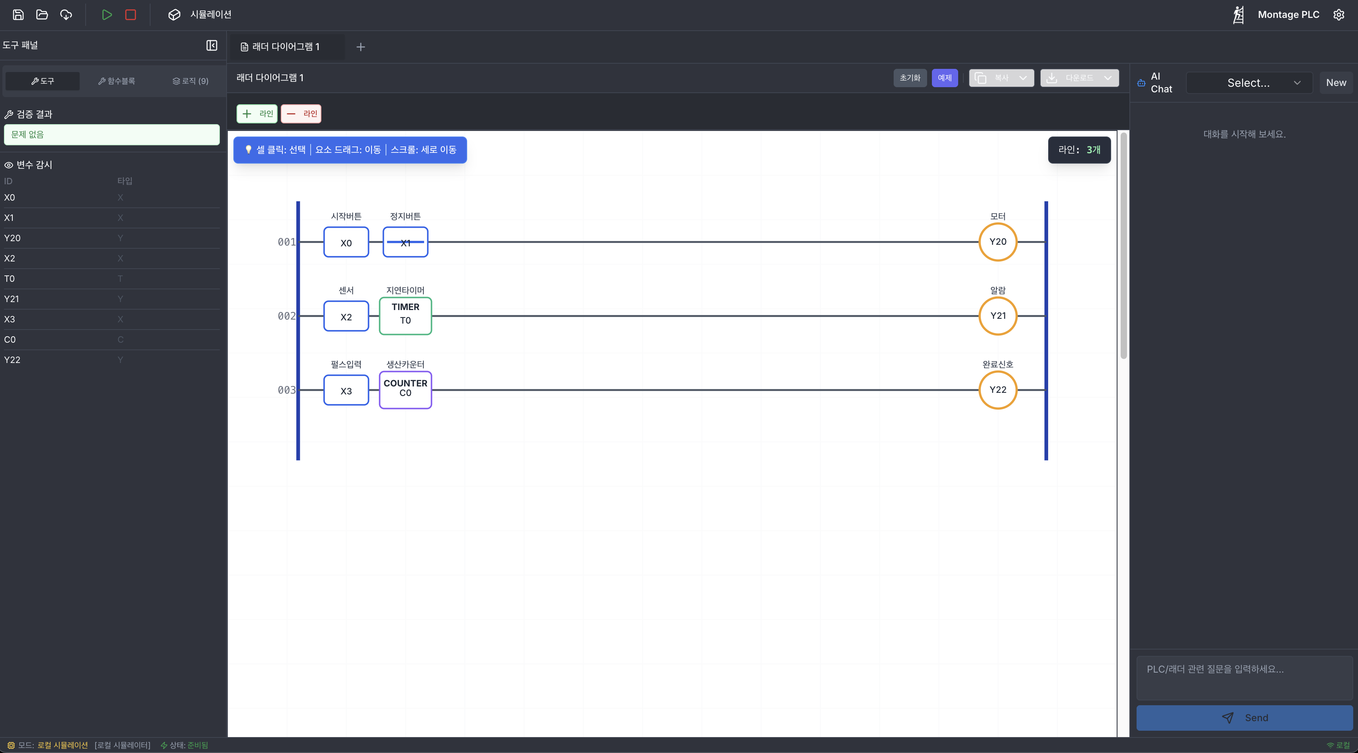Click the simulation cube icon
Image resolution: width=1358 pixels, height=753 pixels.
(x=174, y=15)
